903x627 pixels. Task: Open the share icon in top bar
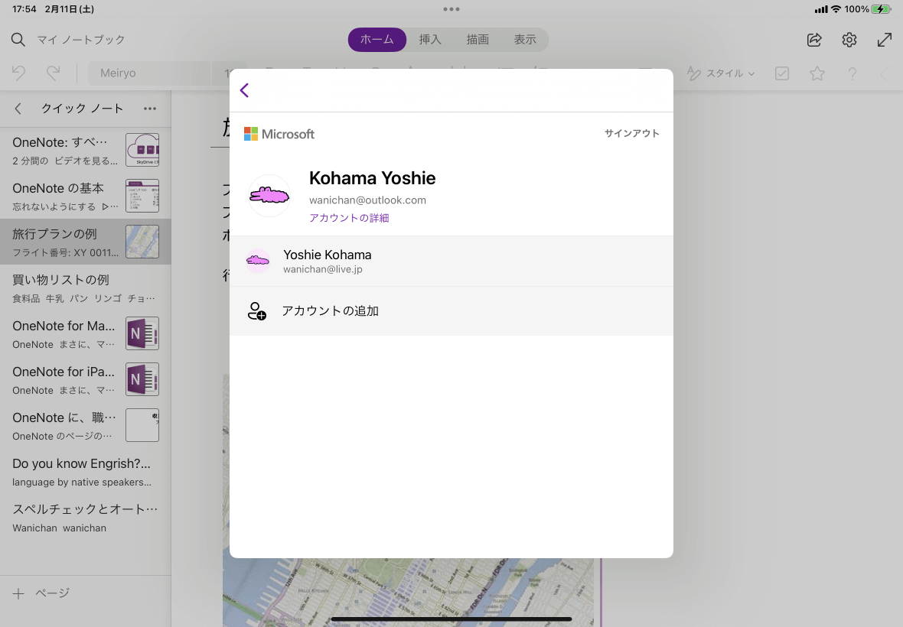tap(814, 40)
